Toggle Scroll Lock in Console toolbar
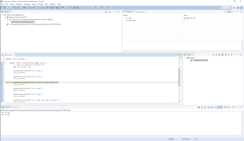 (x=212, y=107)
